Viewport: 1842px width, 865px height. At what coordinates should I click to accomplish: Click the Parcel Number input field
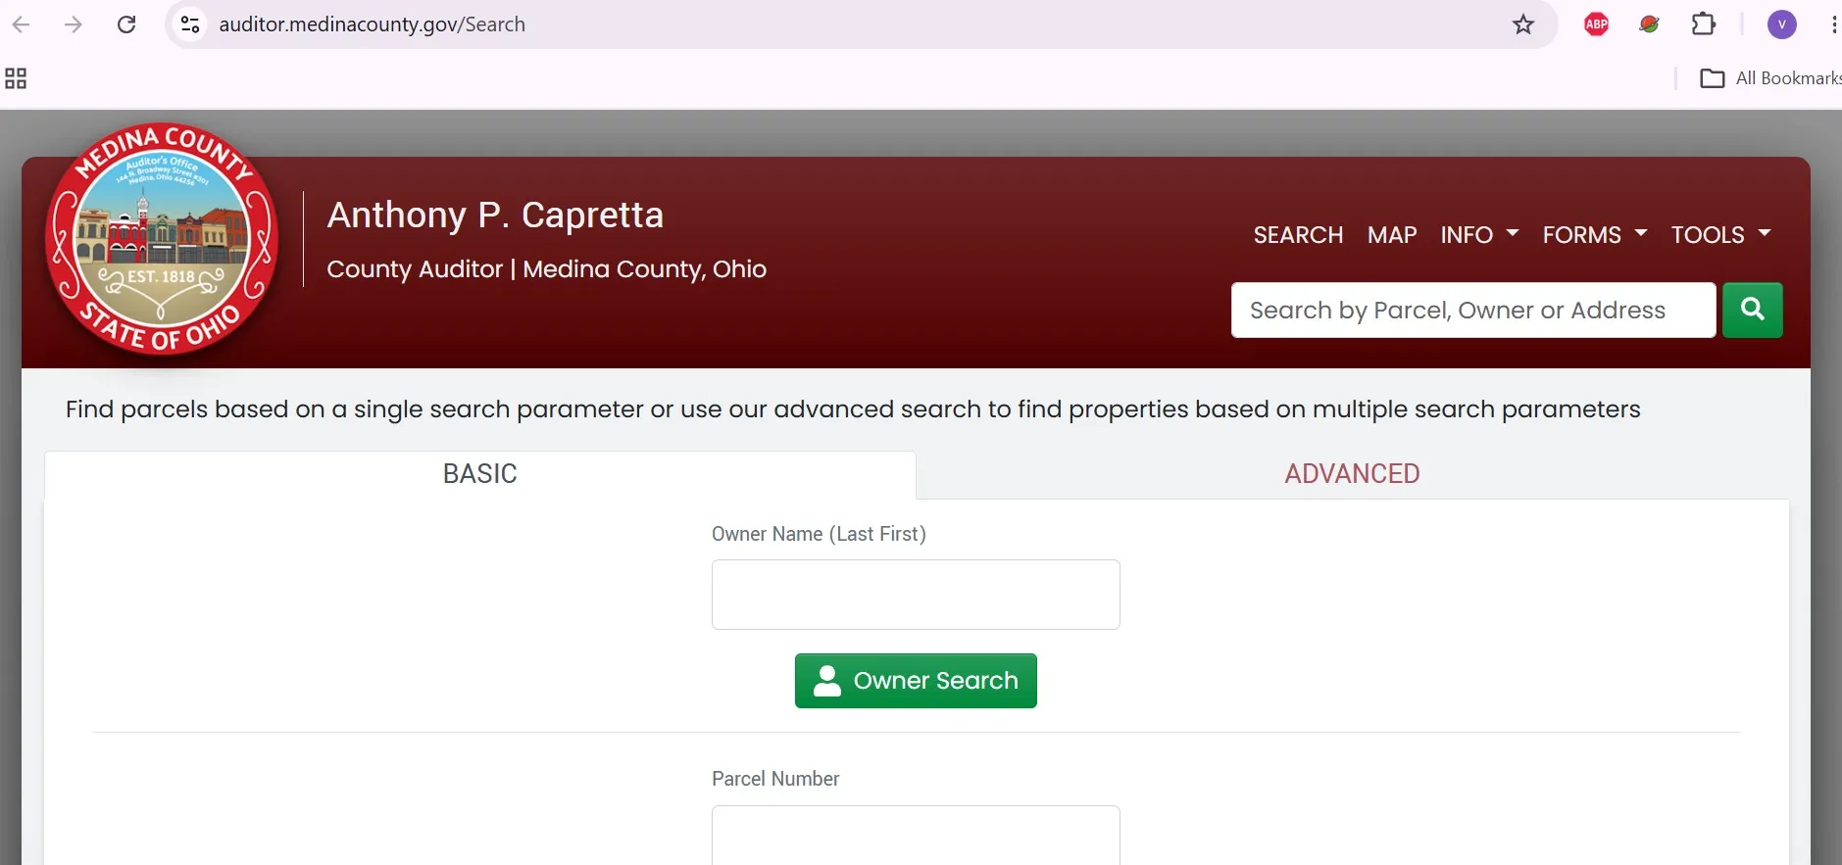pos(916,835)
